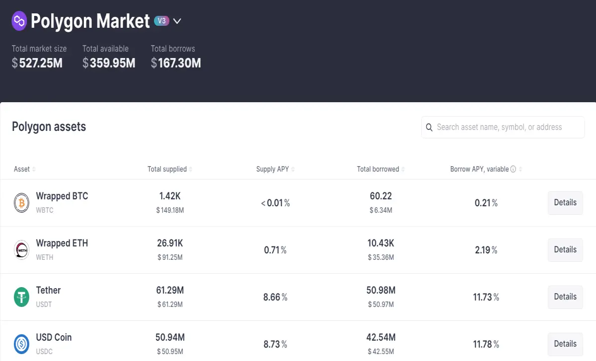The image size is (596, 361).
Task: Click the total available value $359.95M
Action: (x=109, y=63)
